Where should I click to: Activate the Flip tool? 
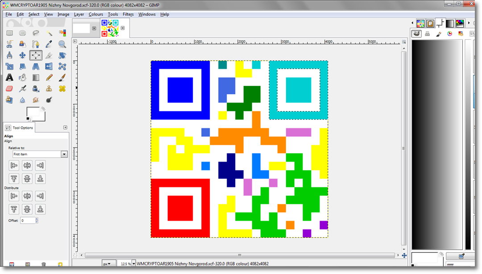click(49, 66)
